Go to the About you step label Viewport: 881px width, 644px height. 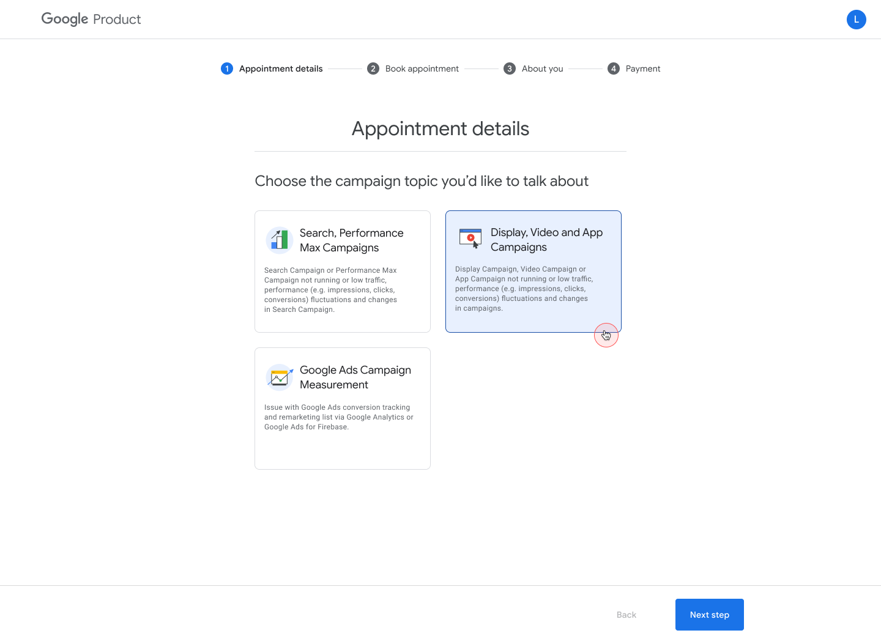[543, 68]
